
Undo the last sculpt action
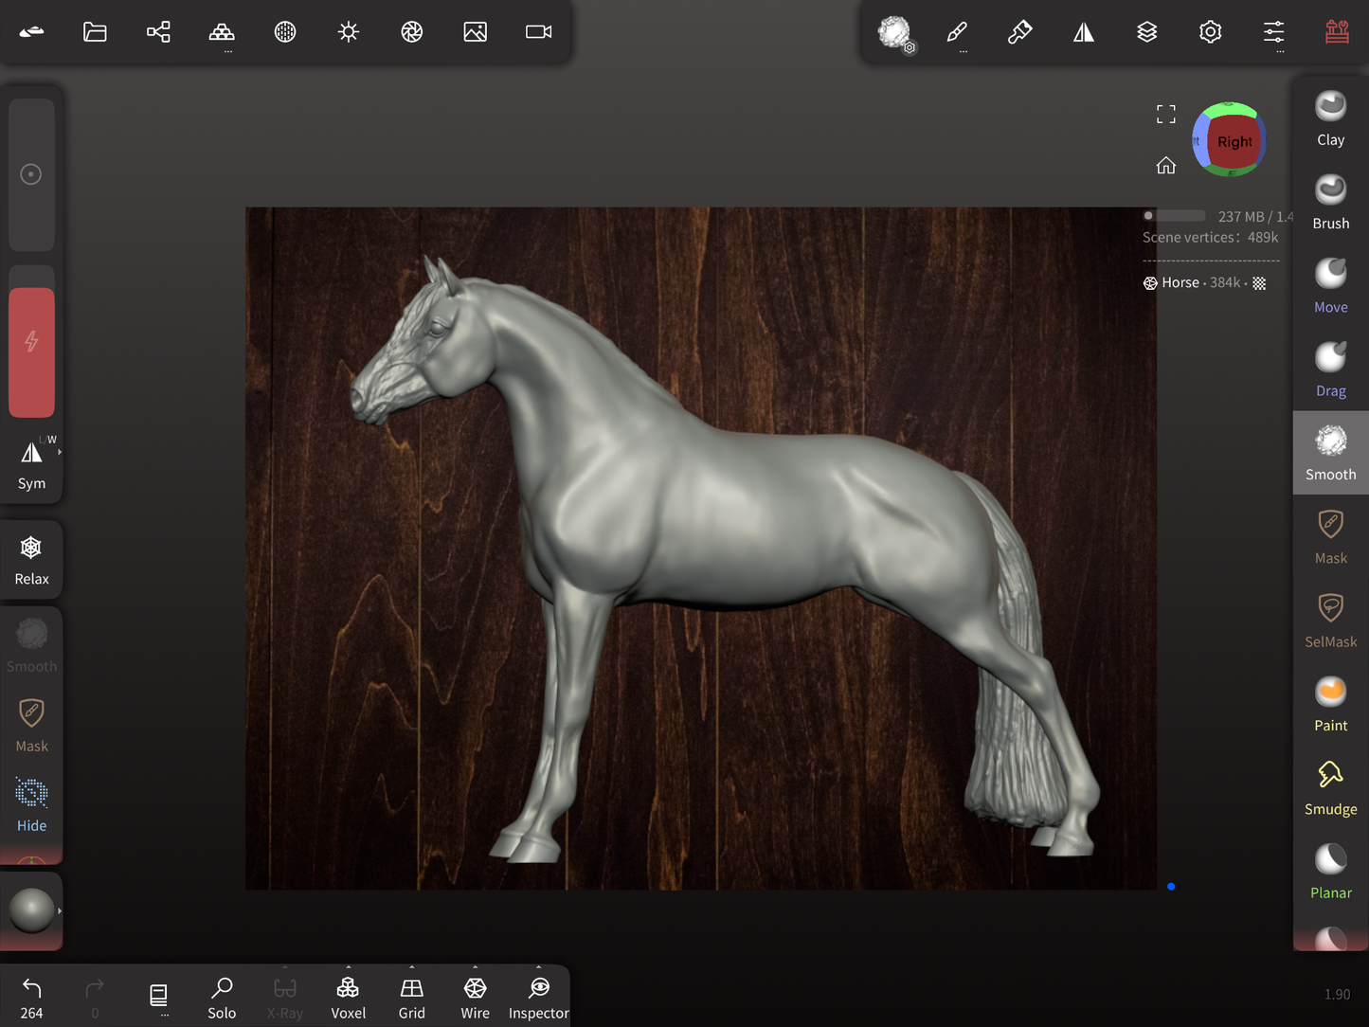point(31,998)
